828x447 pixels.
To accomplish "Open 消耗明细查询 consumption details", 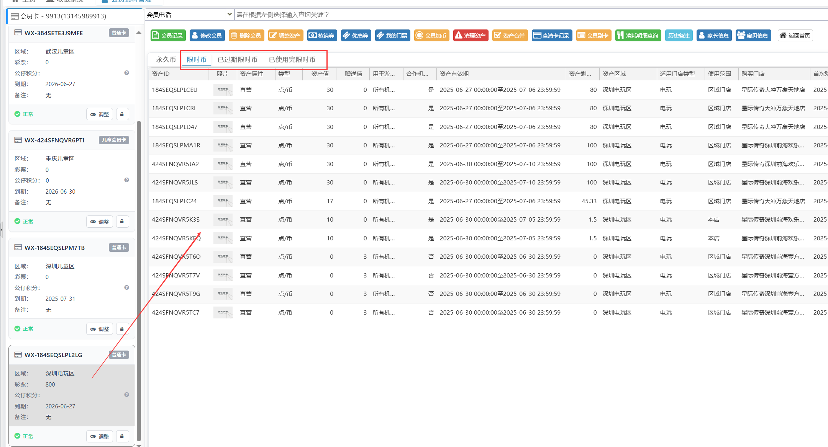I will pyautogui.click(x=638, y=36).
